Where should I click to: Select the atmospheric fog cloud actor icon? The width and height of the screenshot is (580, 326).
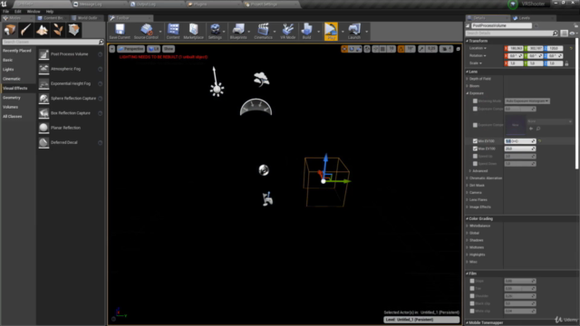[261, 79]
